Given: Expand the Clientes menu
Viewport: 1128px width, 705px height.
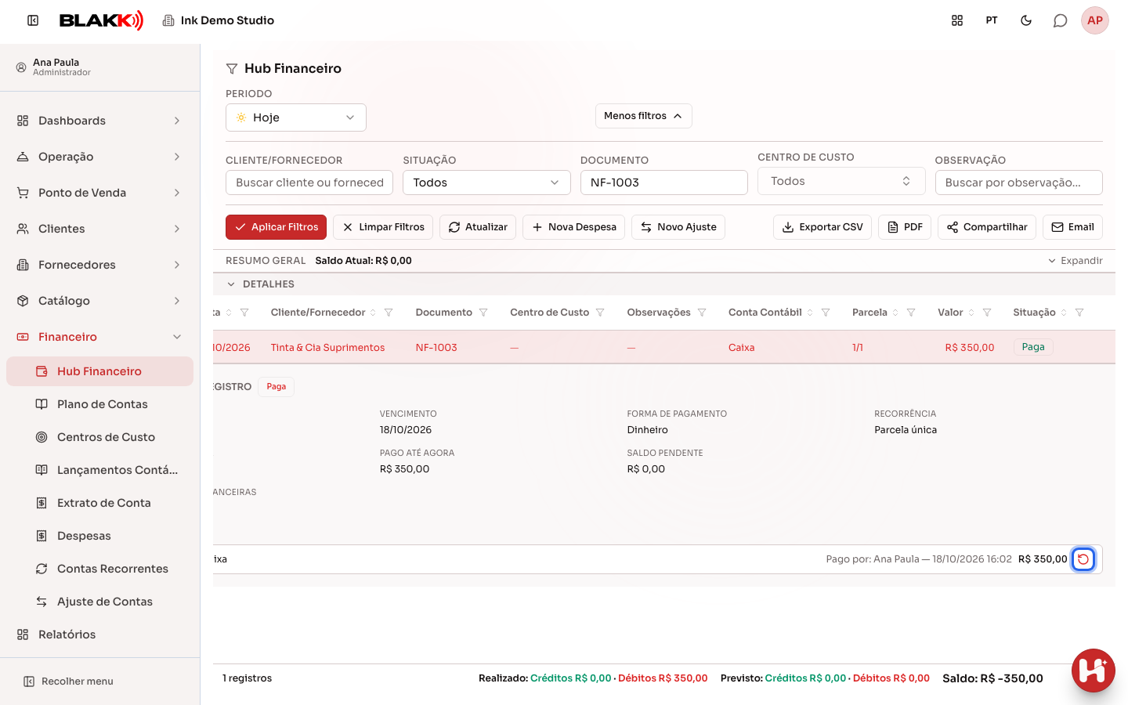Looking at the screenshot, I should pyautogui.click(x=99, y=229).
